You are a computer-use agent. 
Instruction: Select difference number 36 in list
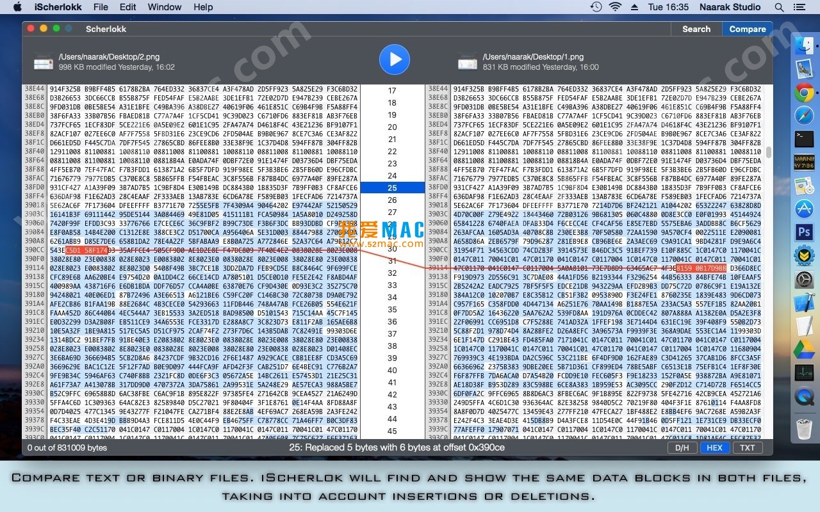[x=392, y=321]
